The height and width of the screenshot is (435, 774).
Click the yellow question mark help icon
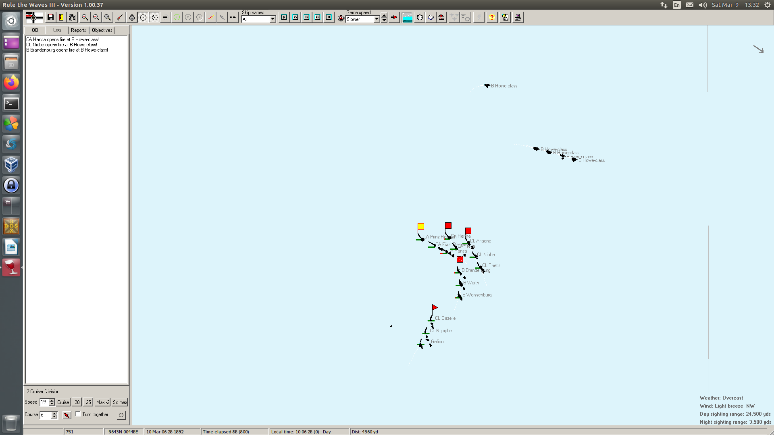coord(492,17)
